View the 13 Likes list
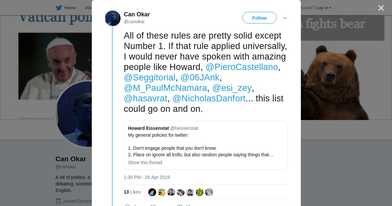The height and width of the screenshot is (206, 392). [x=132, y=192]
